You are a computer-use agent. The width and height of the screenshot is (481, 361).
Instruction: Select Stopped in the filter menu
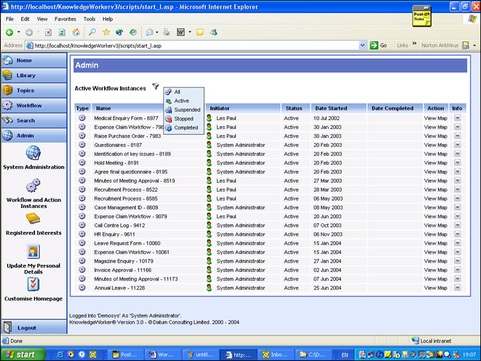(184, 119)
